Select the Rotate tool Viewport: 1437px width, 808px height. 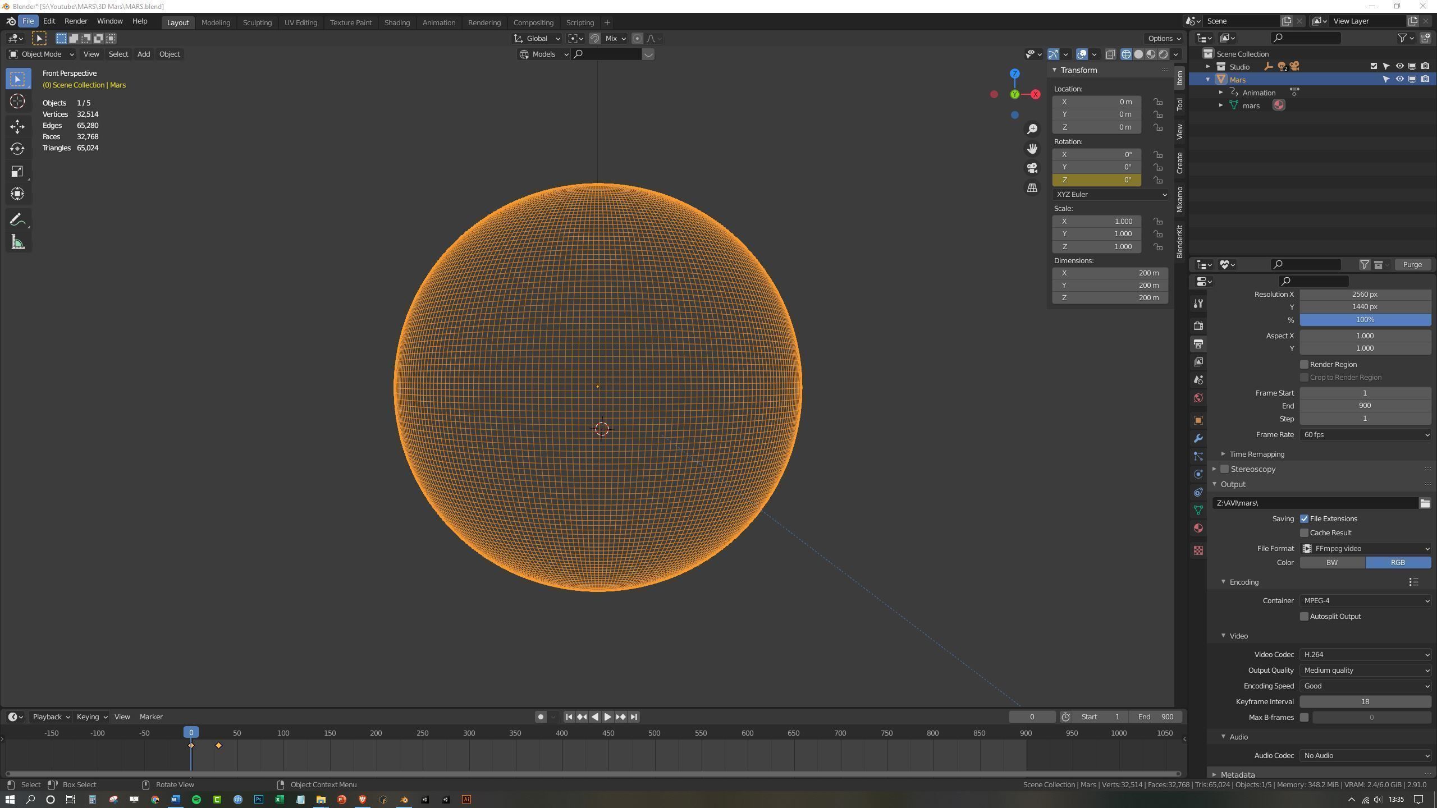click(x=17, y=149)
